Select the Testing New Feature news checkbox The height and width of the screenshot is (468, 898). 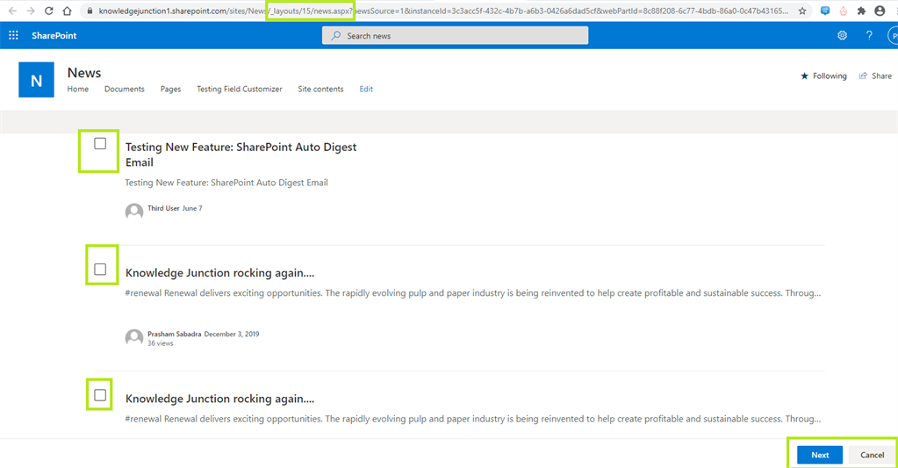100,144
